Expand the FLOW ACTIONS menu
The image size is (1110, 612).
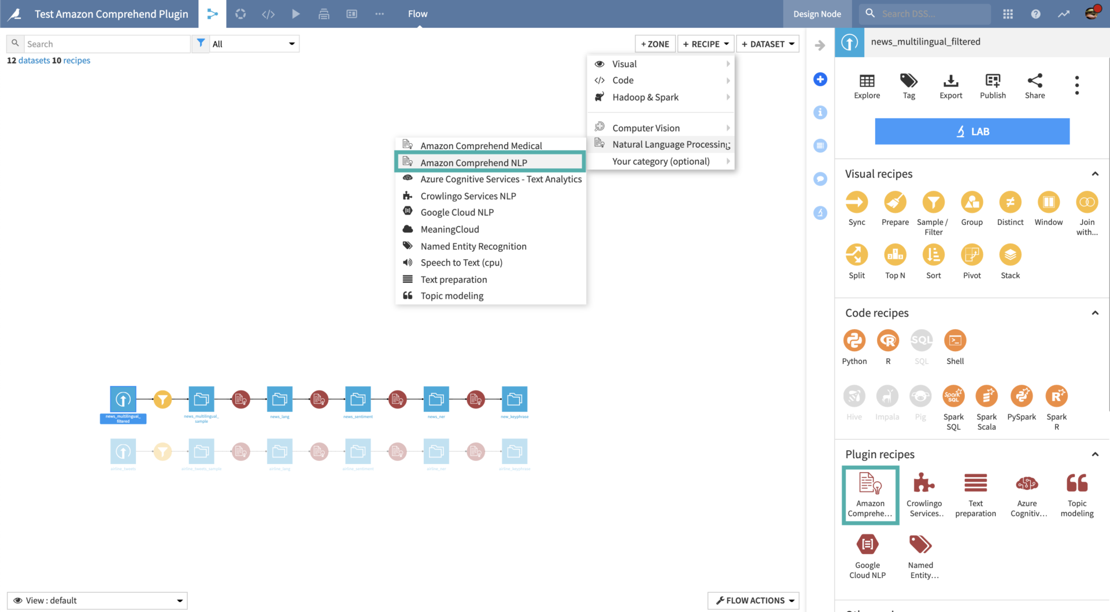point(753,600)
